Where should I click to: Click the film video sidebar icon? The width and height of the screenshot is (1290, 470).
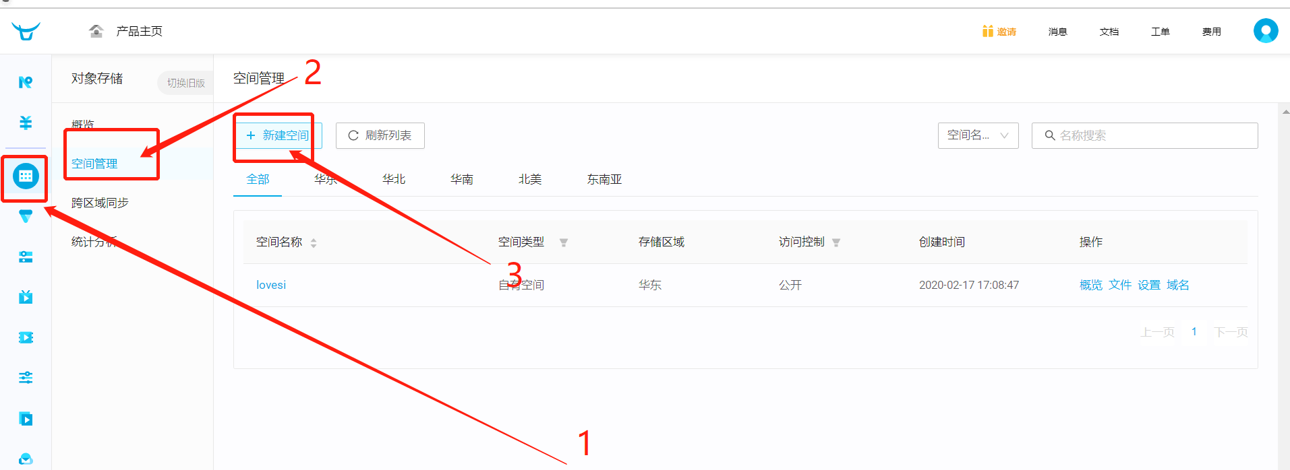tap(26, 337)
